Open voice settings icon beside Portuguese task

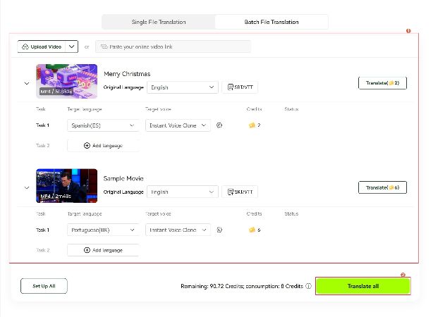coord(219,230)
